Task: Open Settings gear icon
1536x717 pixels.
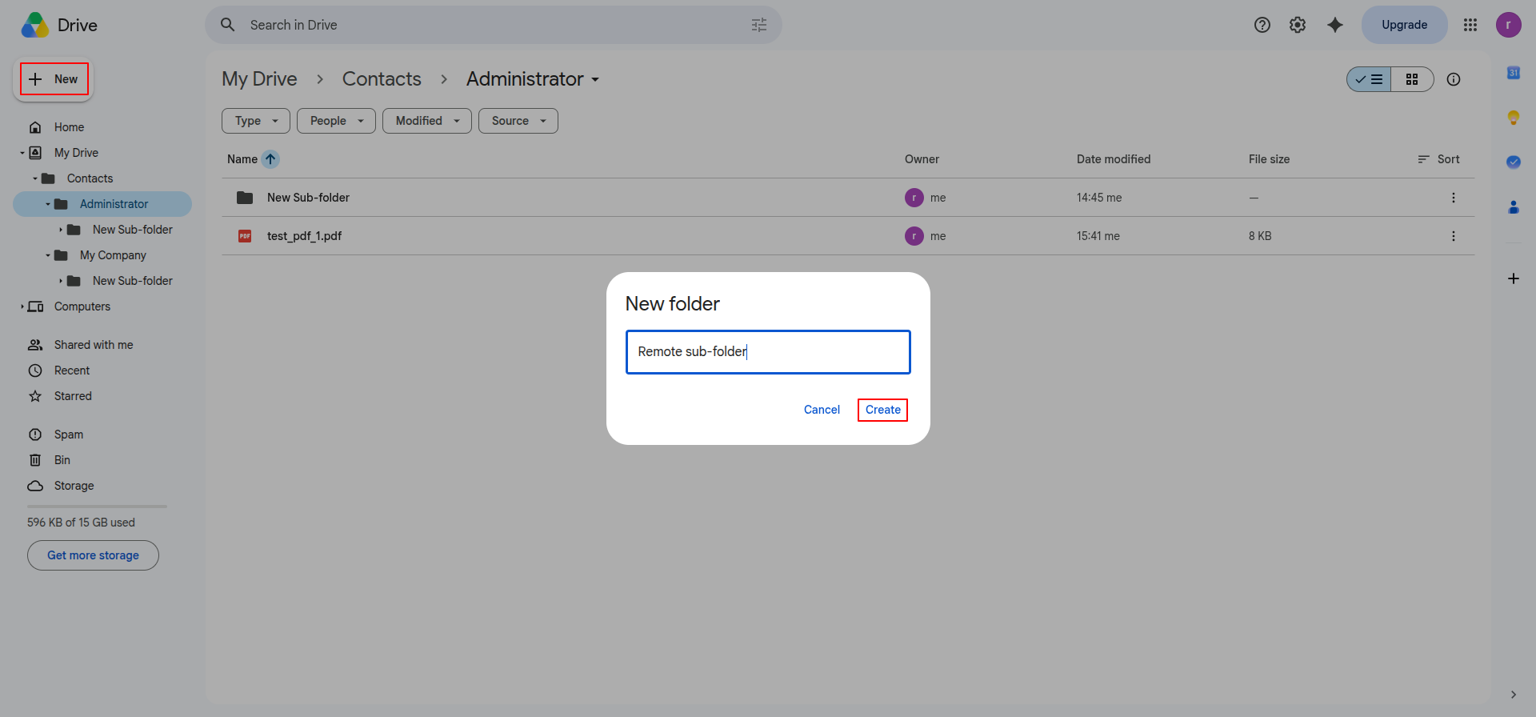Action: [1298, 25]
